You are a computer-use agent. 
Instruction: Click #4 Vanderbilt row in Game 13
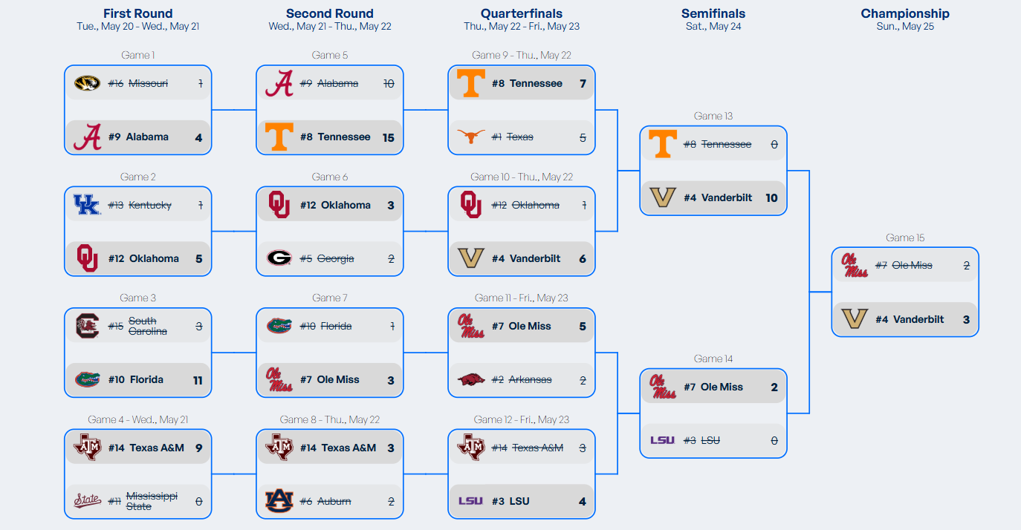[x=713, y=197]
